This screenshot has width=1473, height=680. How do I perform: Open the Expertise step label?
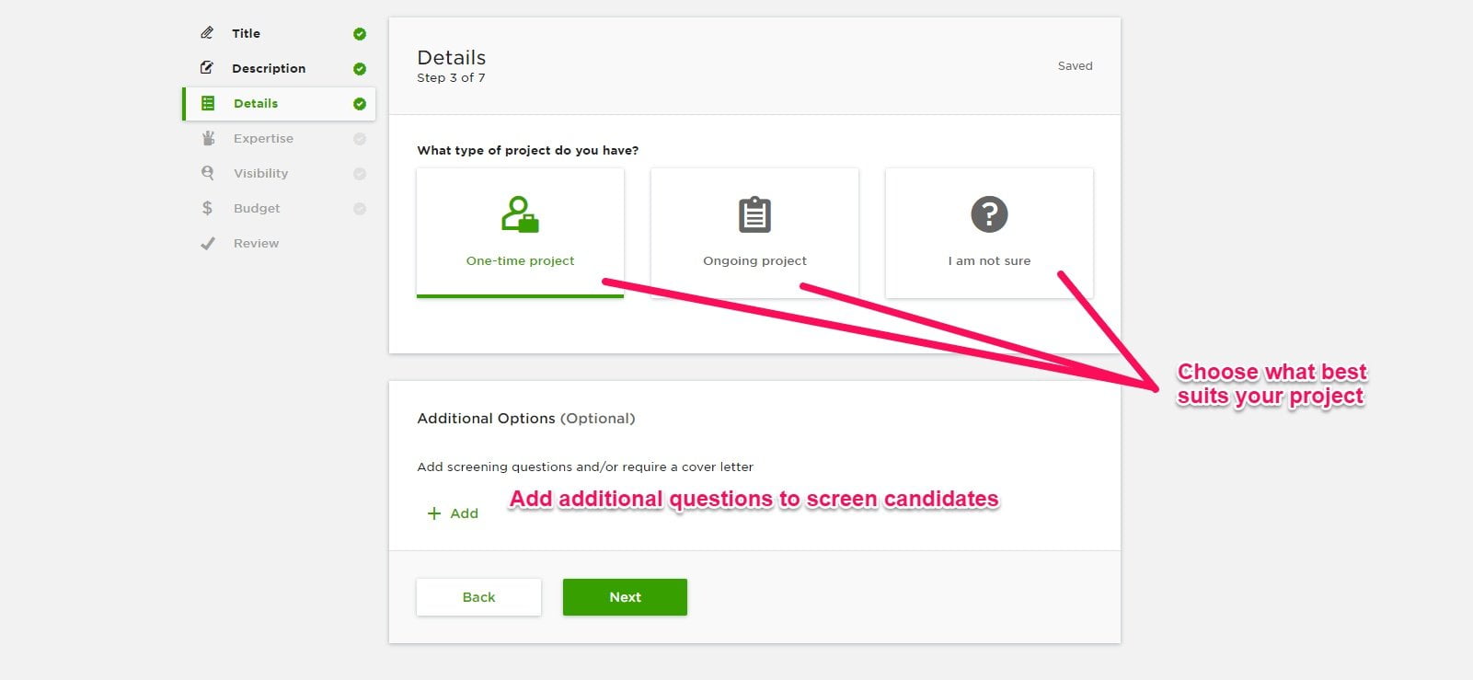point(263,138)
